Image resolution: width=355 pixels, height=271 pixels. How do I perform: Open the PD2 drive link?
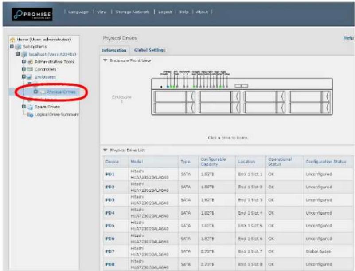110,187
